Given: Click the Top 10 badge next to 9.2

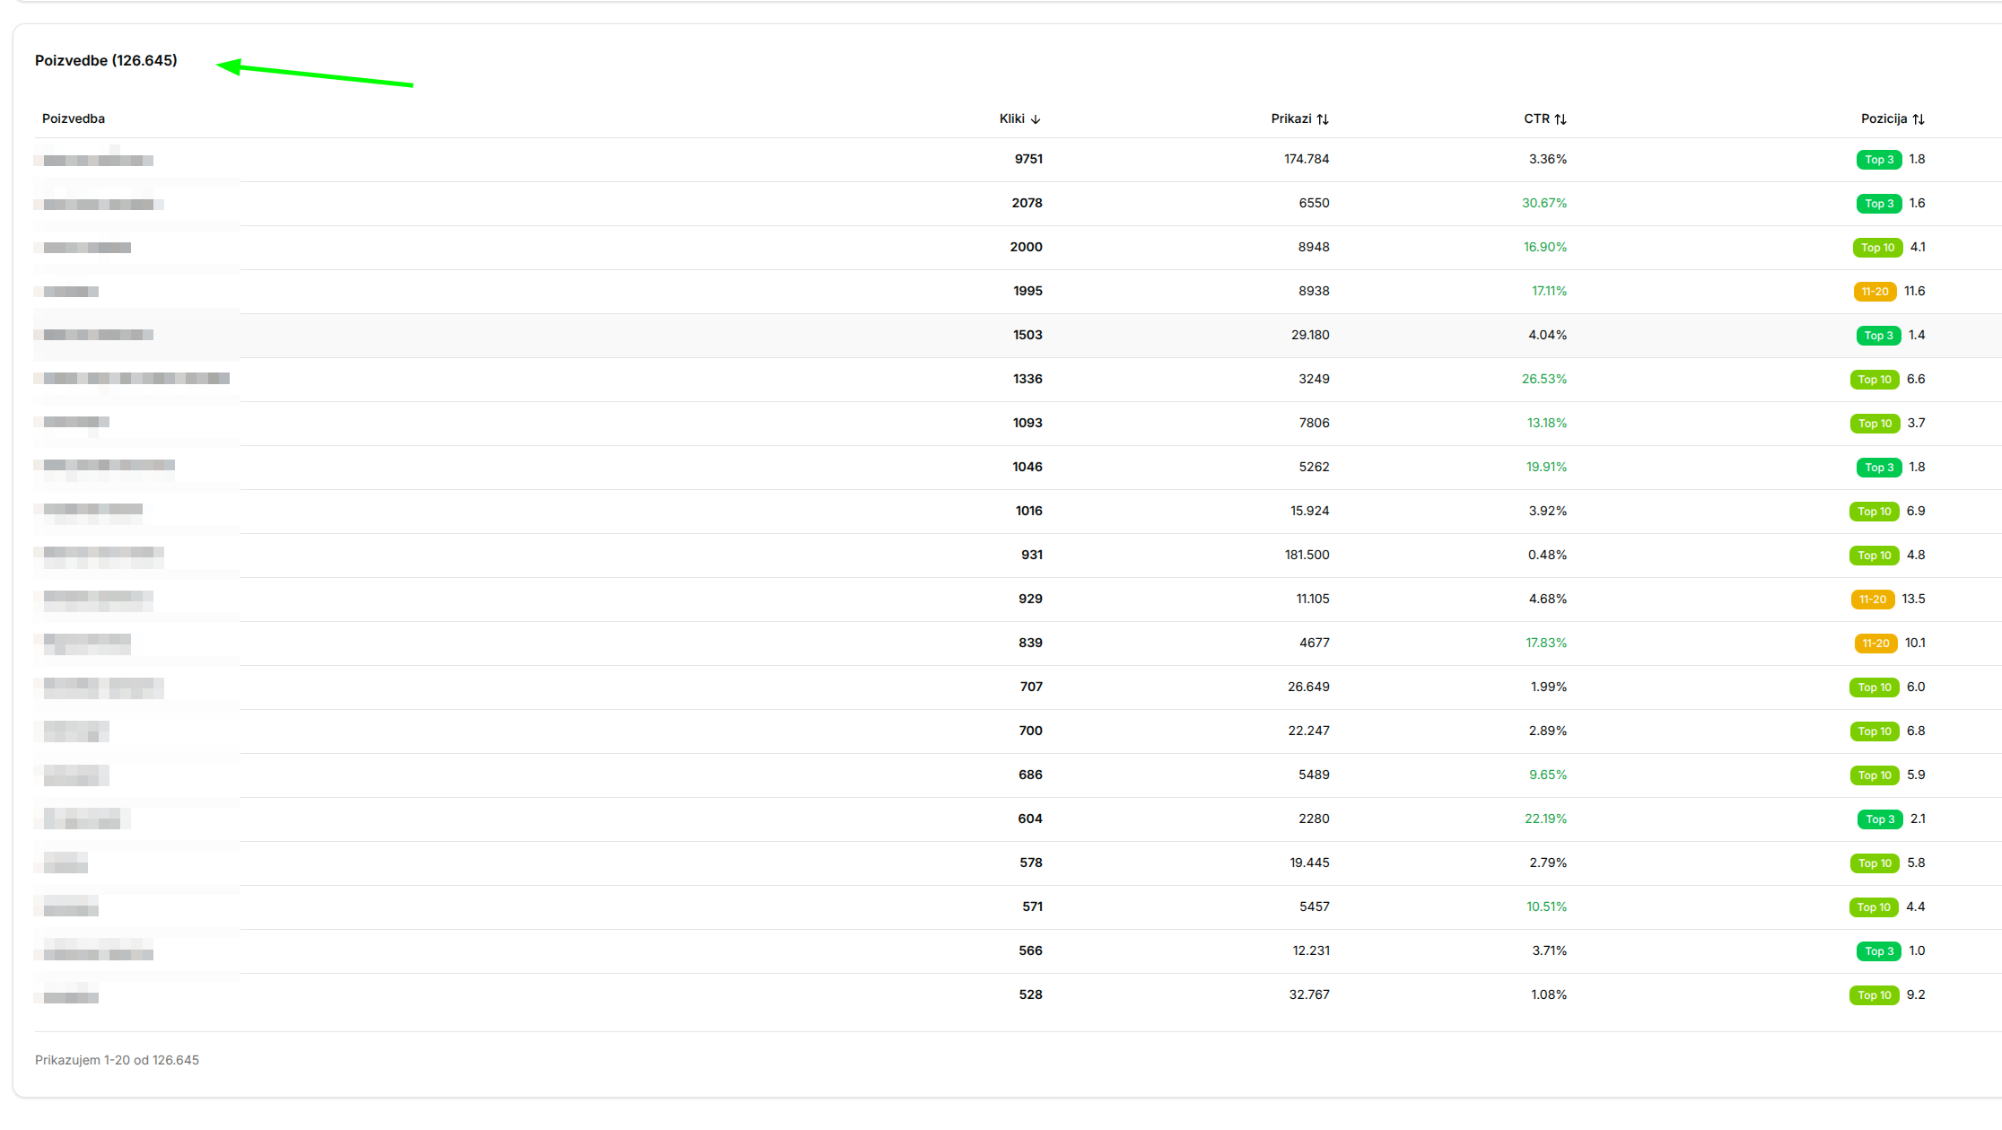Looking at the screenshot, I should pyautogui.click(x=1874, y=995).
